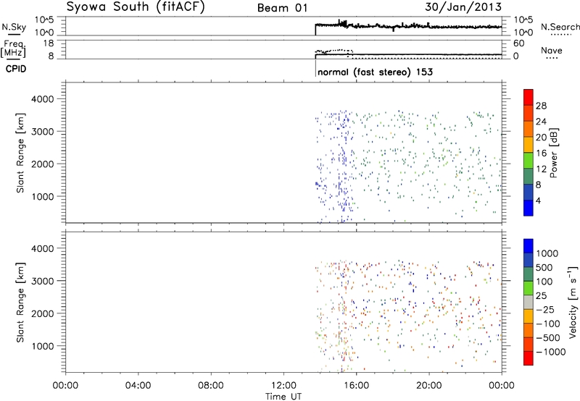This screenshot has width=580, height=401.
Task: Click the 'Power [dB]' colorbar label
Action: [553, 153]
